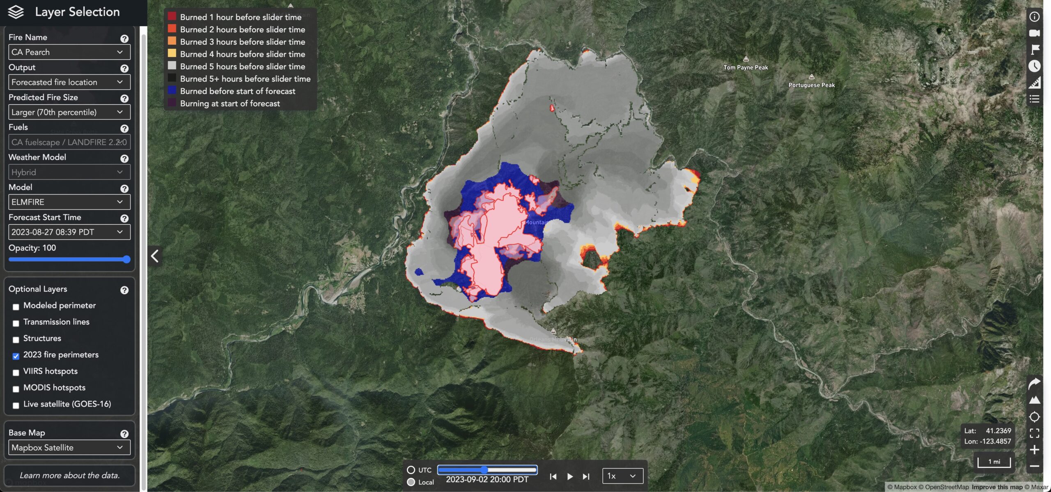Open the Forecast Start Time dropdown
This screenshot has height=492, width=1051.
[x=69, y=232]
